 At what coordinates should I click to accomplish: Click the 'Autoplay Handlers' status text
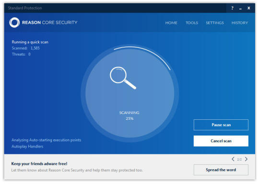tap(27, 146)
